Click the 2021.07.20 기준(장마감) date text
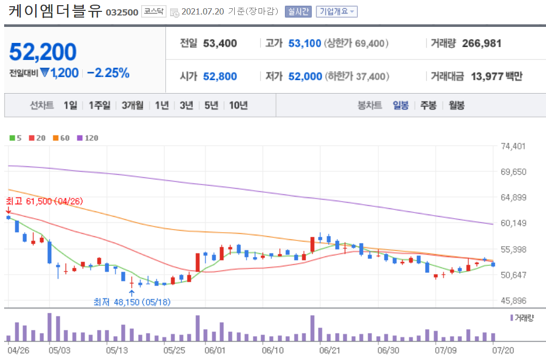The width and height of the screenshot is (546, 364). 230,11
